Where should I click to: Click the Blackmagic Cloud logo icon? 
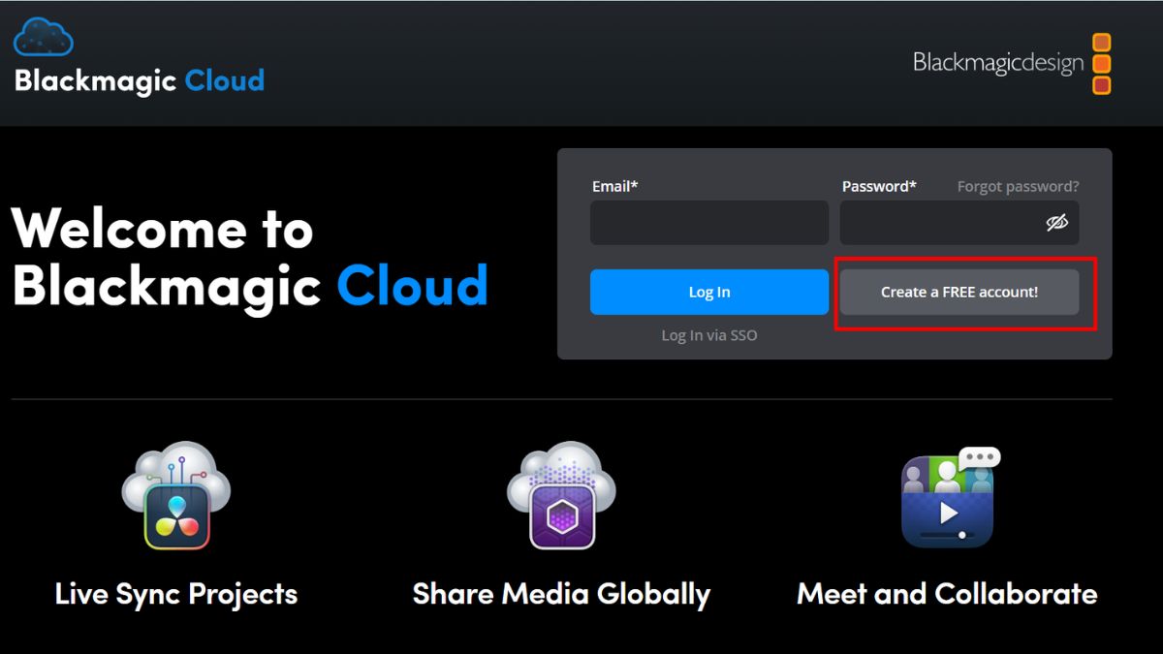click(x=44, y=38)
